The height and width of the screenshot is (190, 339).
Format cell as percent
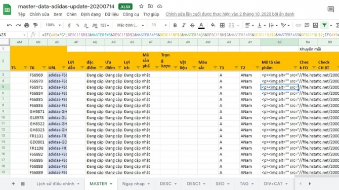77,25
